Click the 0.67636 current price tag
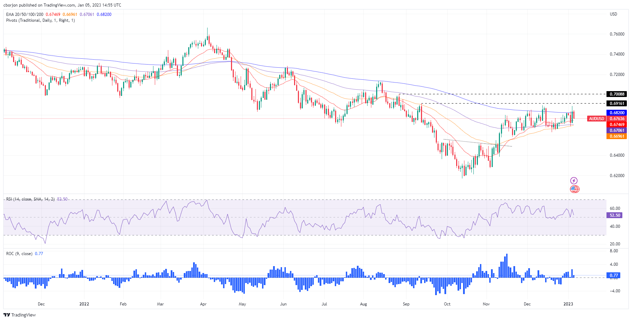The width and height of the screenshot is (632, 321). point(616,119)
